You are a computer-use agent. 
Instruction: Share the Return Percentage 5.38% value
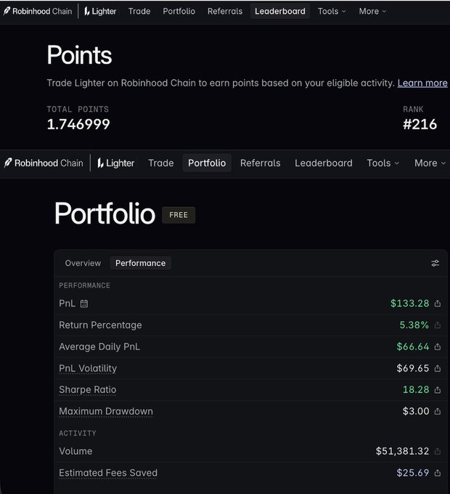pos(438,325)
